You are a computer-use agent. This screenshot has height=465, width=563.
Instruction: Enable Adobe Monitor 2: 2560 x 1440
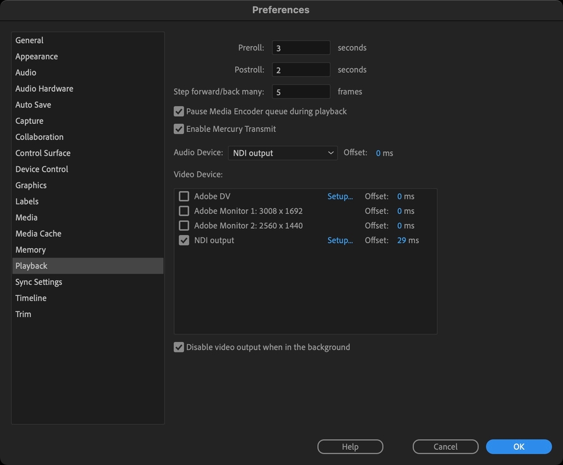point(184,226)
